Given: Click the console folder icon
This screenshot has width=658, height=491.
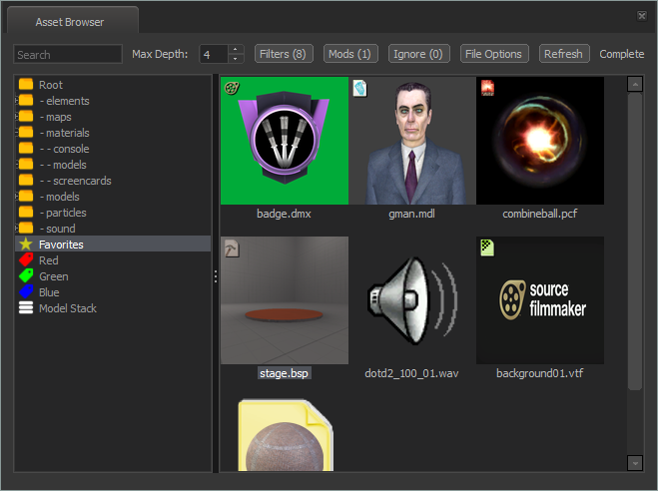Looking at the screenshot, I should (x=26, y=149).
